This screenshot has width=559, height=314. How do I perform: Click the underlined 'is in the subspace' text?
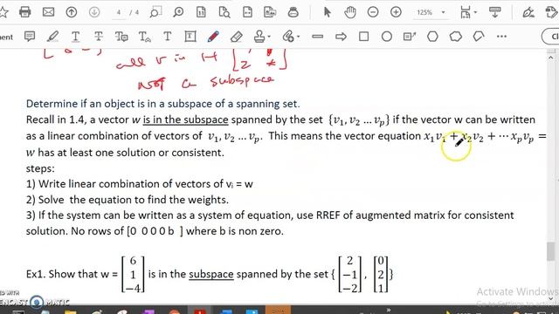(x=185, y=119)
